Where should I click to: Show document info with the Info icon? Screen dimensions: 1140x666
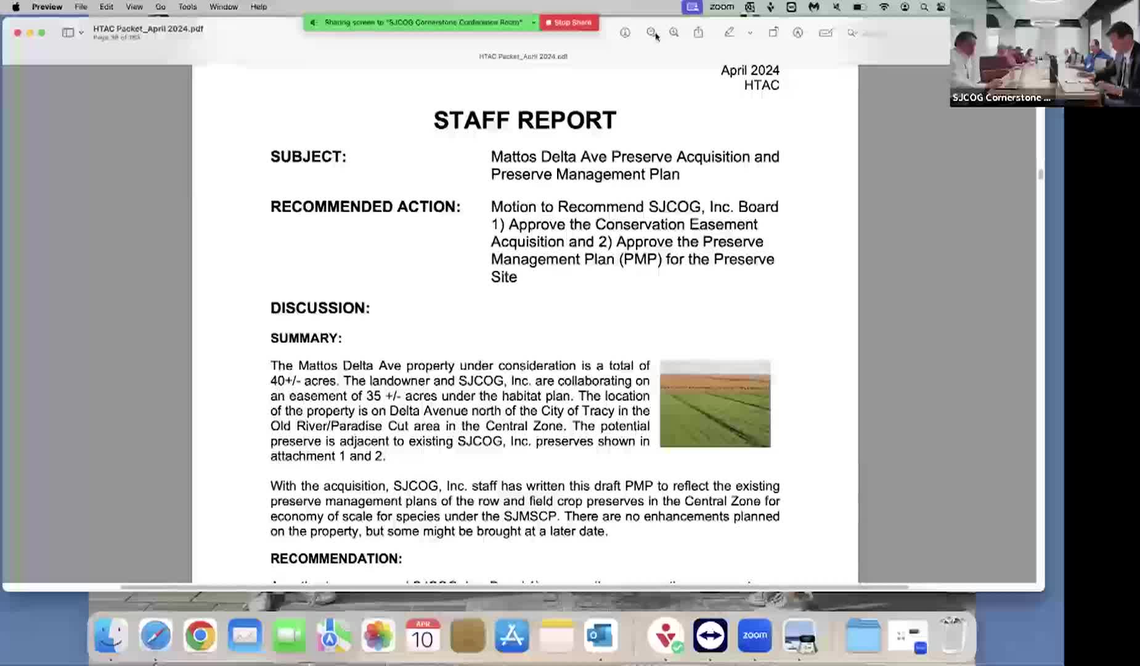pos(625,33)
